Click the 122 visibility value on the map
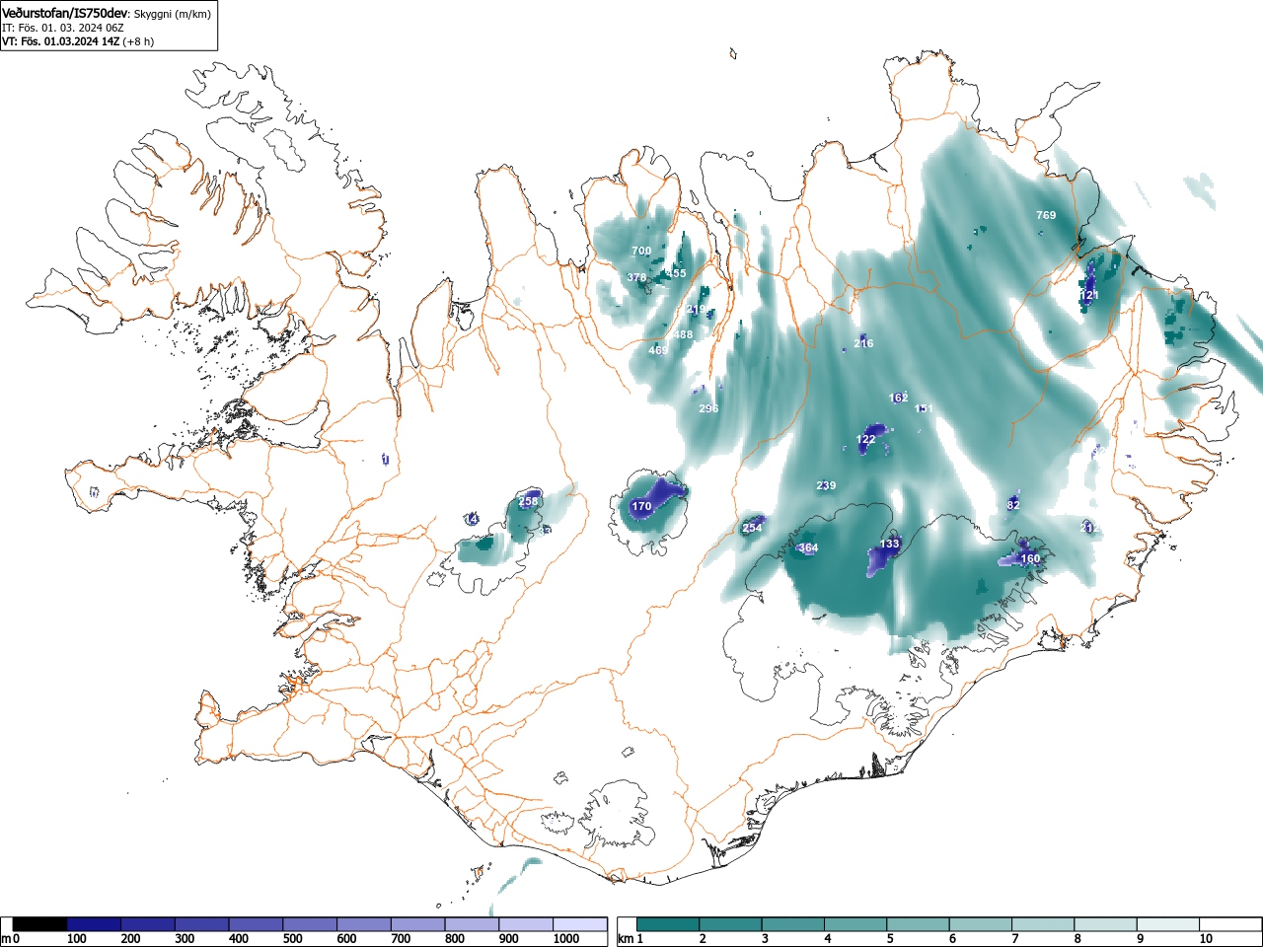The image size is (1263, 947). coord(865,440)
